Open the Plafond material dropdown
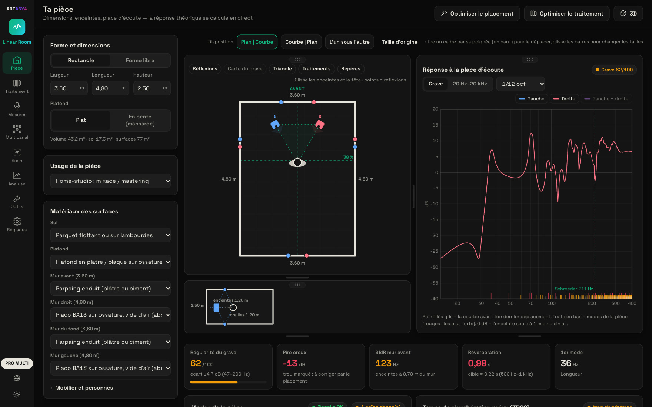652x407 pixels. click(x=110, y=262)
